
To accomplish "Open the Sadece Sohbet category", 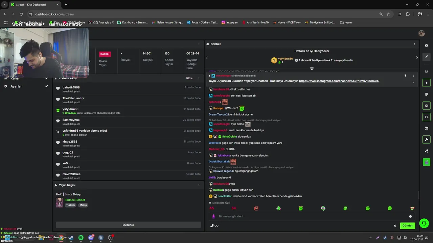I will tap(75, 200).
